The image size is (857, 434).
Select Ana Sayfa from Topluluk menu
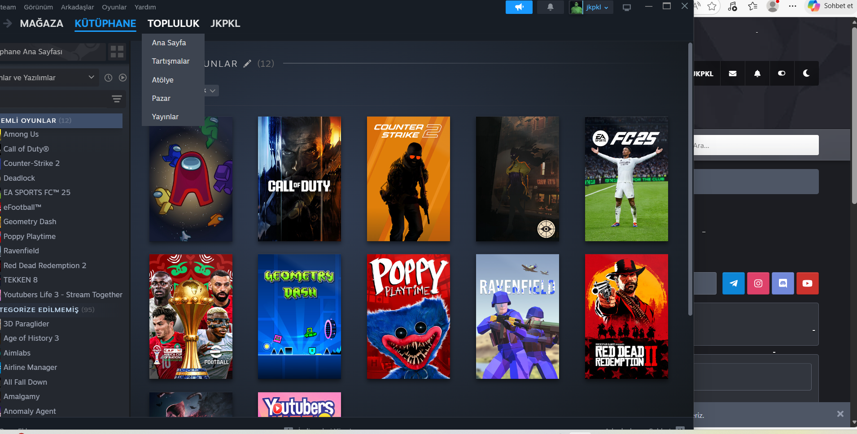coord(173,43)
